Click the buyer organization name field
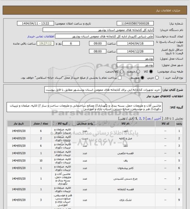This screenshot has height=209, width=190. (x=98, y=30)
